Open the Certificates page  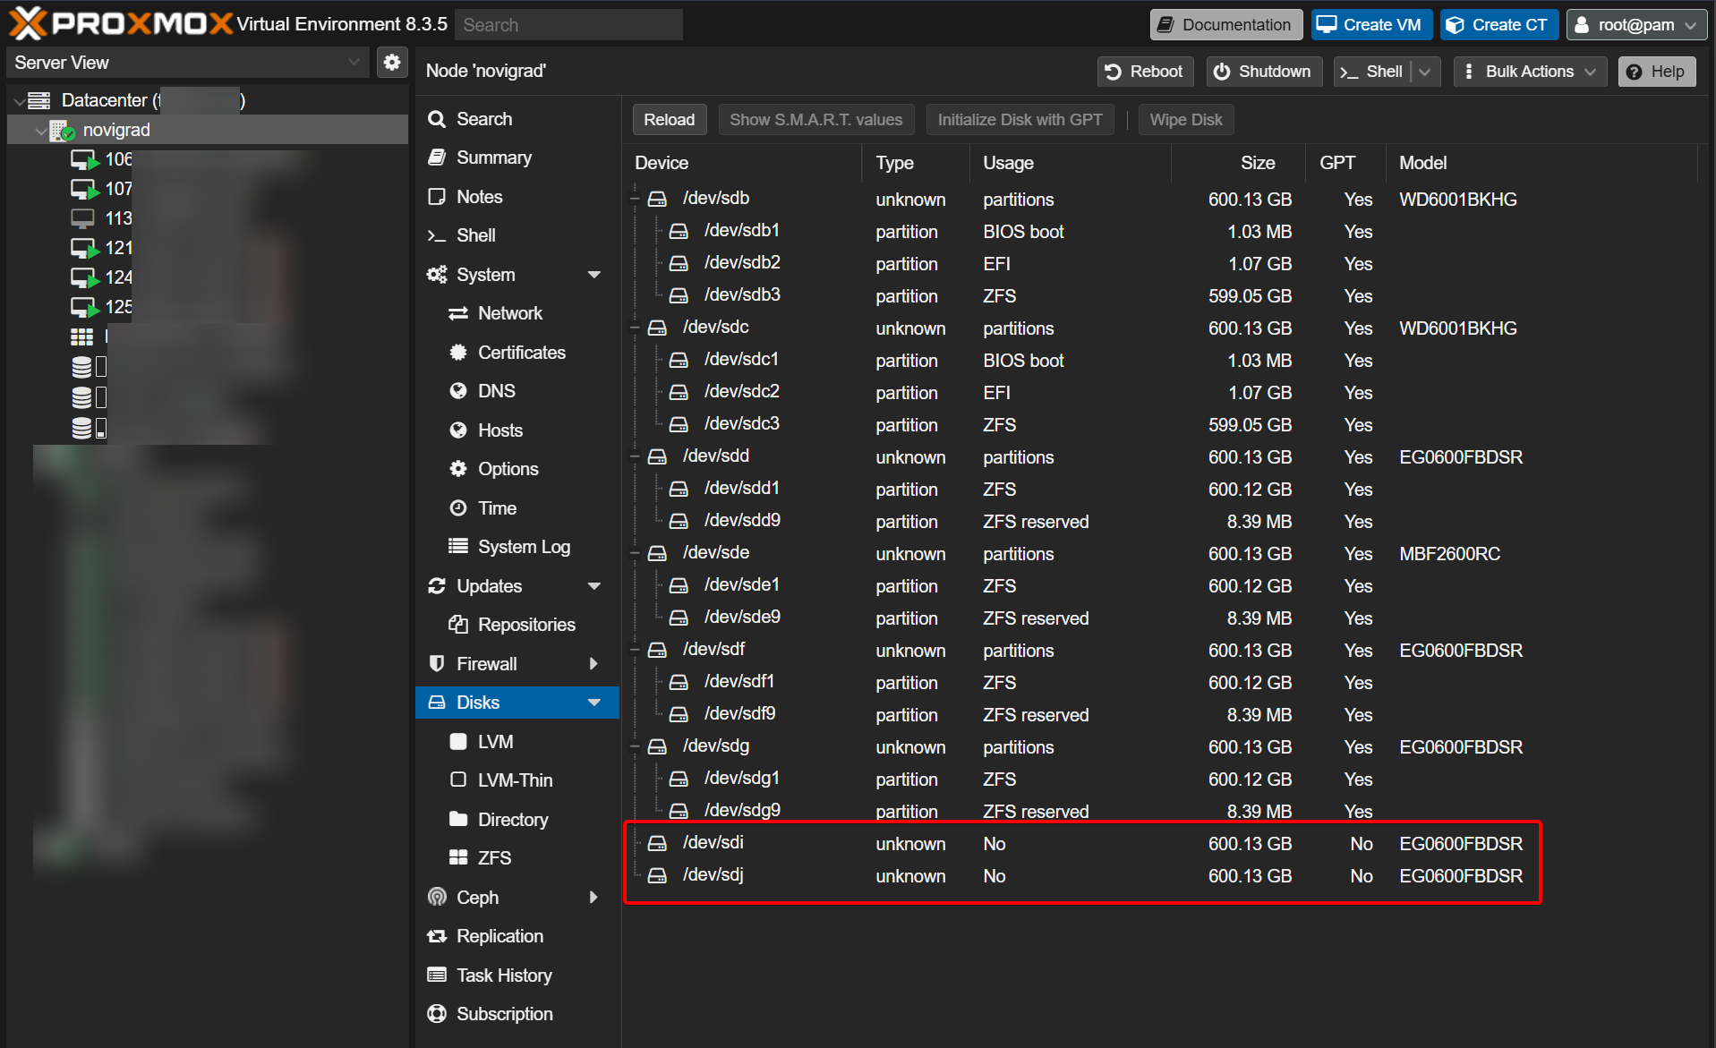[522, 353]
